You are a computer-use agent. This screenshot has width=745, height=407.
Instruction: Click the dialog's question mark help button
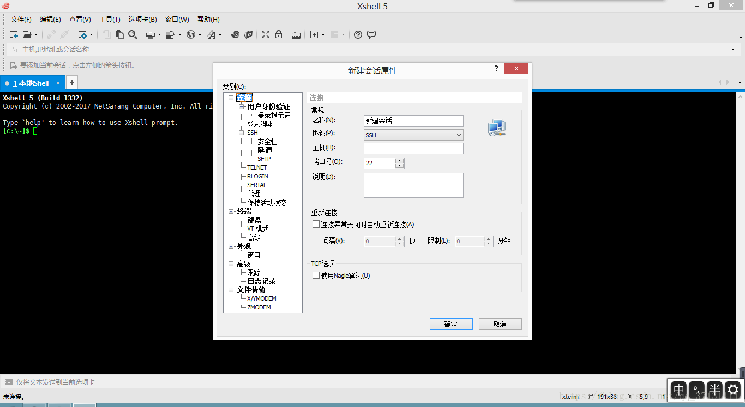click(496, 68)
